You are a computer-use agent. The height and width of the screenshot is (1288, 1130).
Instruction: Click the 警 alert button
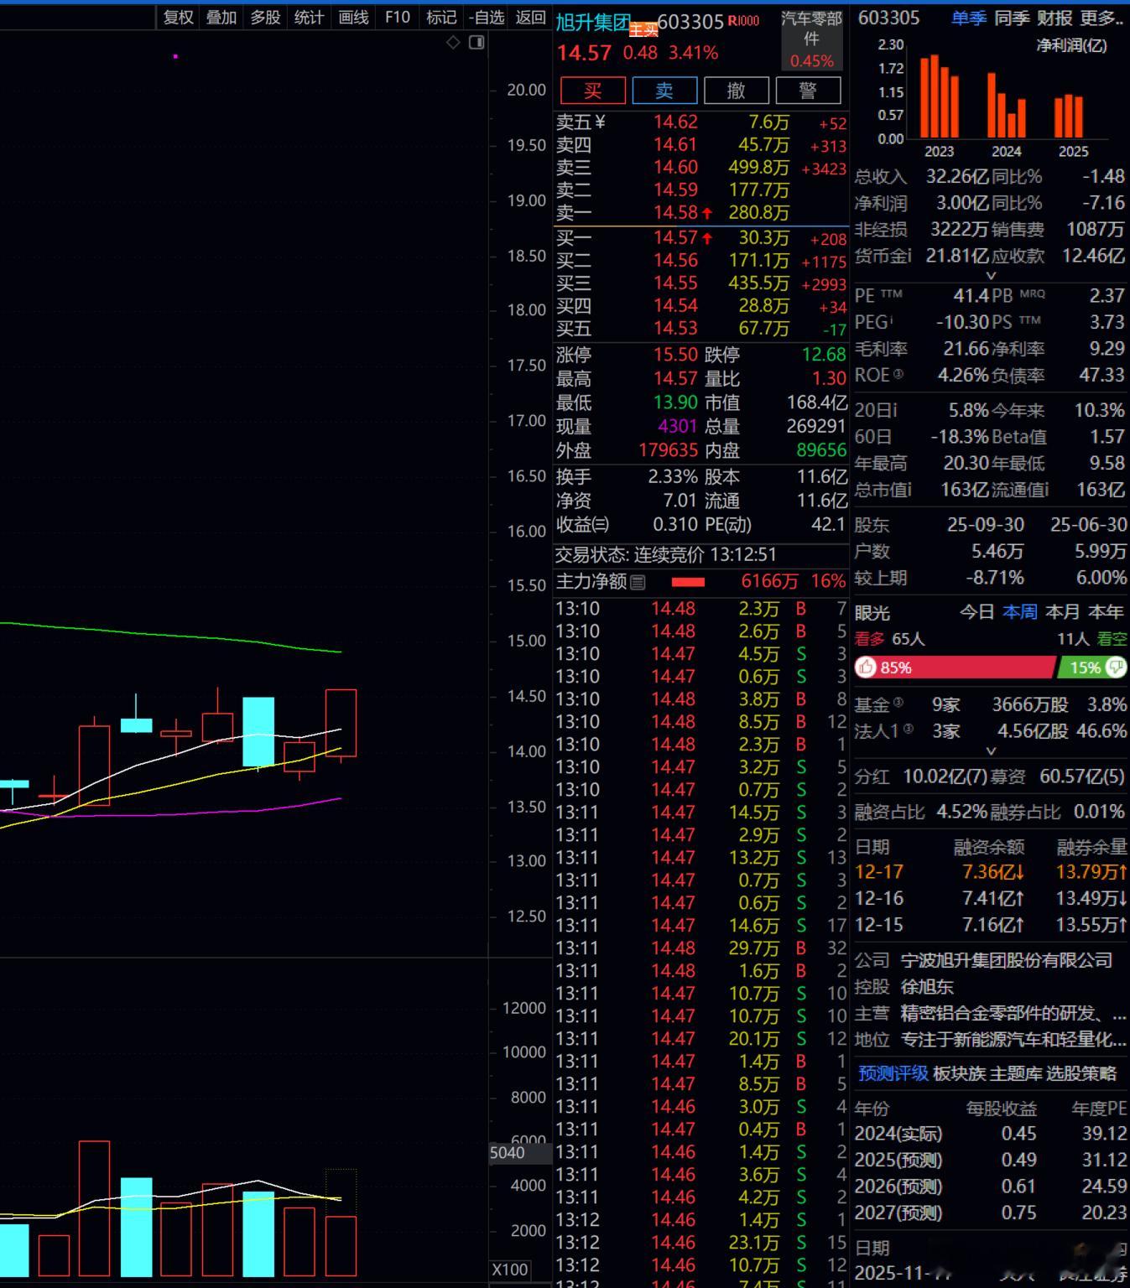coord(809,91)
